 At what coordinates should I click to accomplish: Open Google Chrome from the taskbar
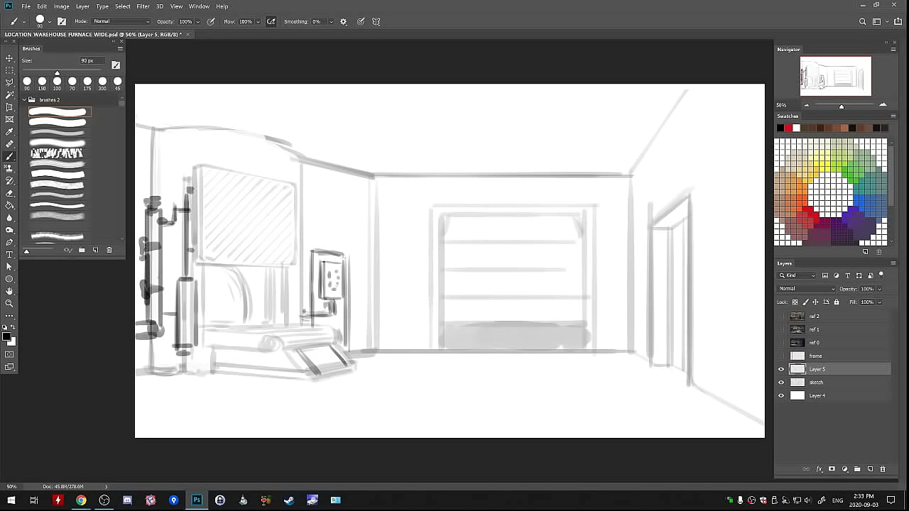pos(81,500)
